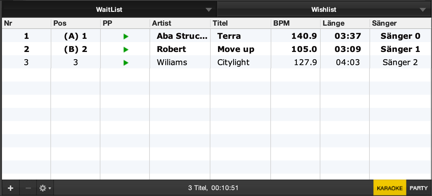Sort by the Artist column header
This screenshot has width=432, height=196.
(180, 23)
